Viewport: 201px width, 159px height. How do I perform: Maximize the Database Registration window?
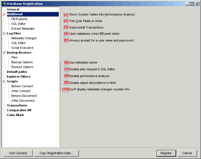192,4
